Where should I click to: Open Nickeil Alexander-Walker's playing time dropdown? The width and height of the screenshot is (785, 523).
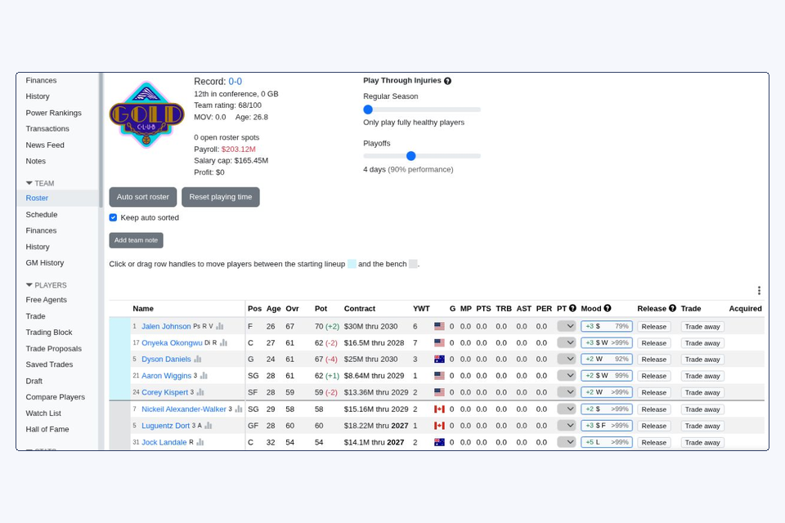(x=566, y=409)
